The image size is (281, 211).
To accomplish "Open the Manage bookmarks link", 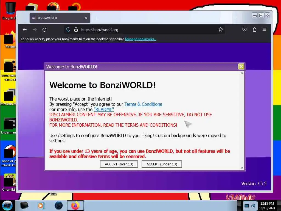I will pyautogui.click(x=141, y=39).
